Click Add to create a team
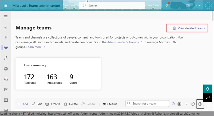The image size is (214, 116). click(23, 104)
